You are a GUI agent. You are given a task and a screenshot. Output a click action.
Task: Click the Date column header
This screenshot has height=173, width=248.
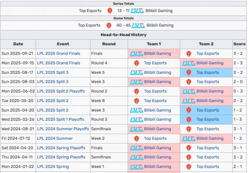pyautogui.click(x=18, y=44)
